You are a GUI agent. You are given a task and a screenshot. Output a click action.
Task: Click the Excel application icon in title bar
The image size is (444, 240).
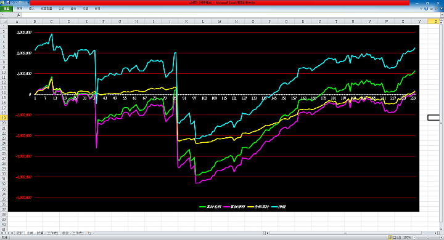click(2, 2)
